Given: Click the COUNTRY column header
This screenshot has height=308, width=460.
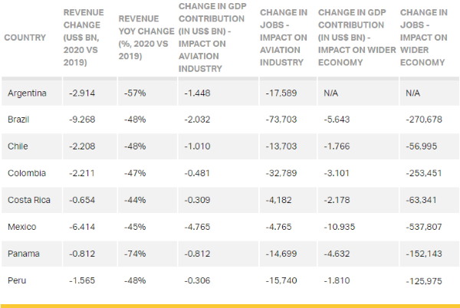Looking at the screenshot, I should (25, 38).
